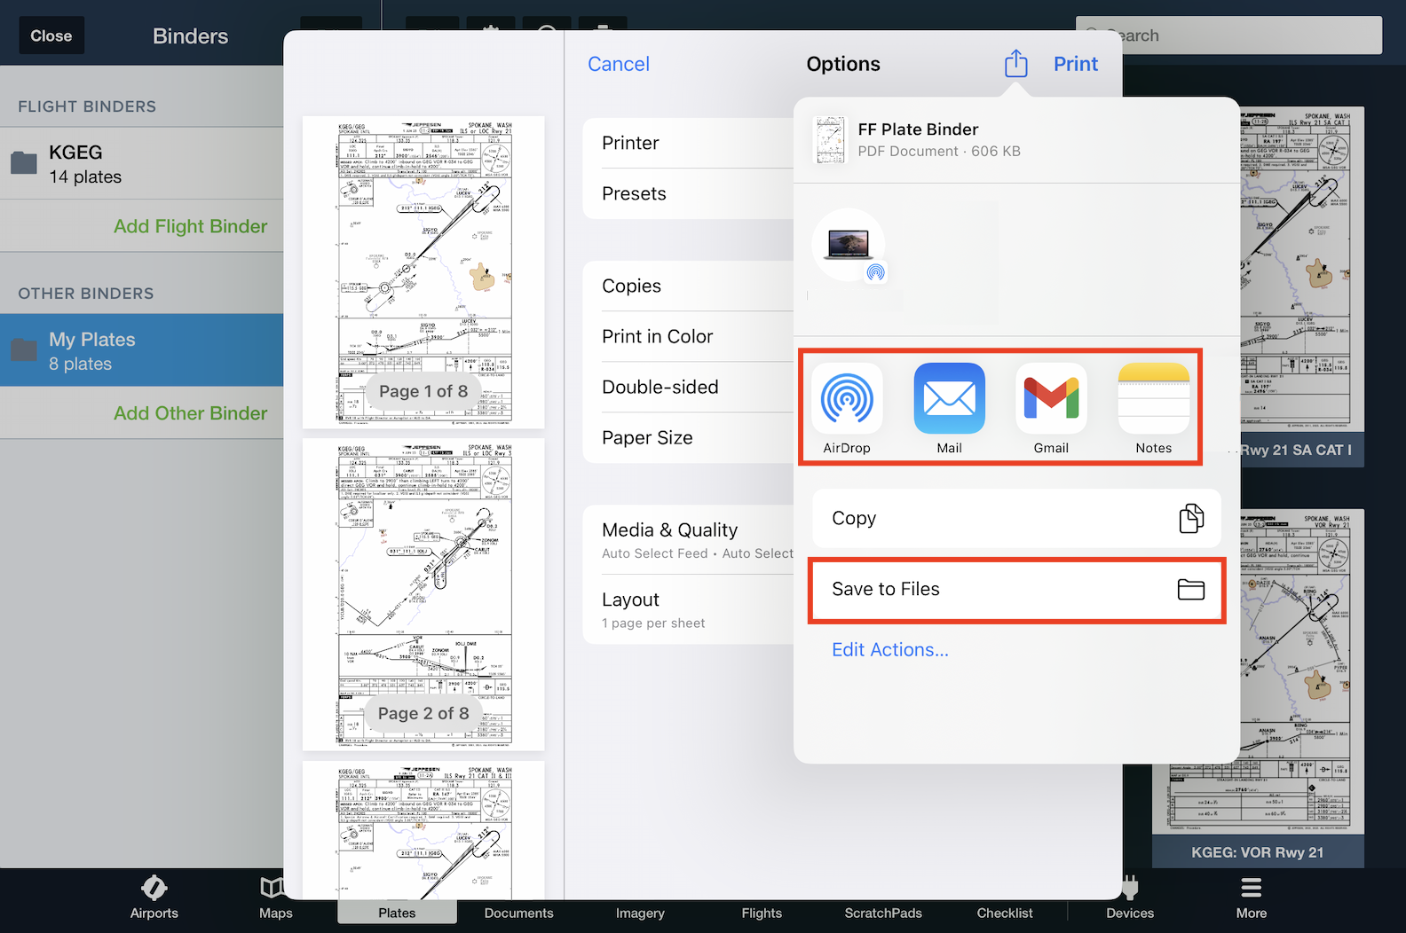Select the Page 1 of 8 preview
This screenshot has width=1406, height=933.
423,272
